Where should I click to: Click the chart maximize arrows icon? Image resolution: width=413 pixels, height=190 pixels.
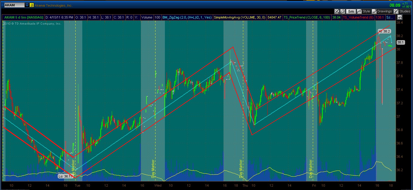(337, 11)
